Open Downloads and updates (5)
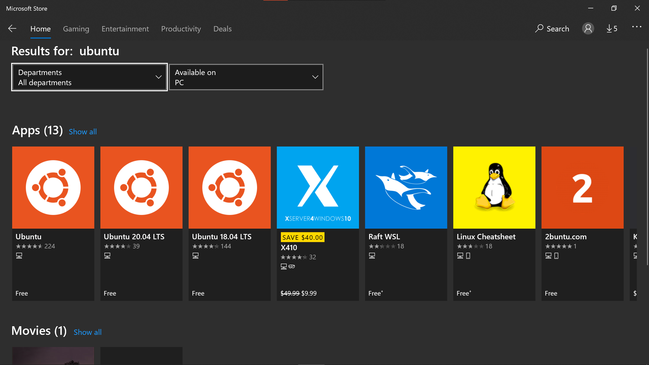This screenshot has width=649, height=365. pos(612,28)
